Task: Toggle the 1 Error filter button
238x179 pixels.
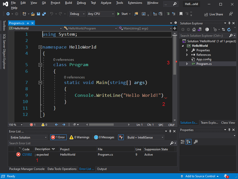Action: pos(58,137)
